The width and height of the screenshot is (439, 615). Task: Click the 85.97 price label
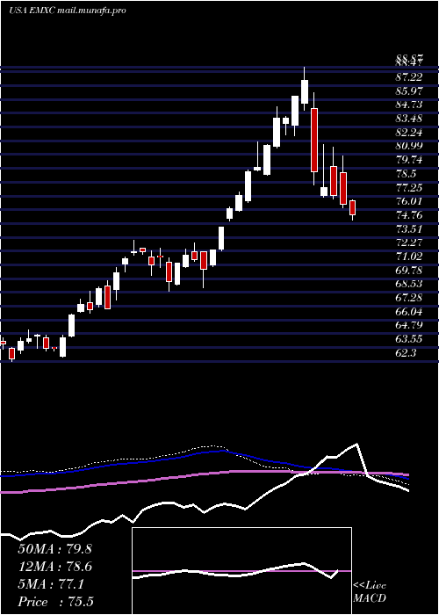tap(411, 91)
